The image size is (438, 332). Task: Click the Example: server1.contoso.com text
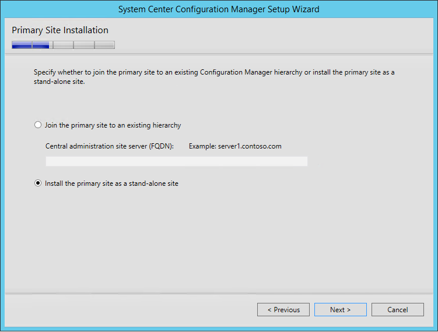235,146
